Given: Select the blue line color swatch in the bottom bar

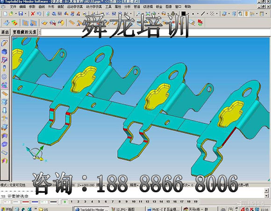Looking at the screenshot, I should 35,202.
